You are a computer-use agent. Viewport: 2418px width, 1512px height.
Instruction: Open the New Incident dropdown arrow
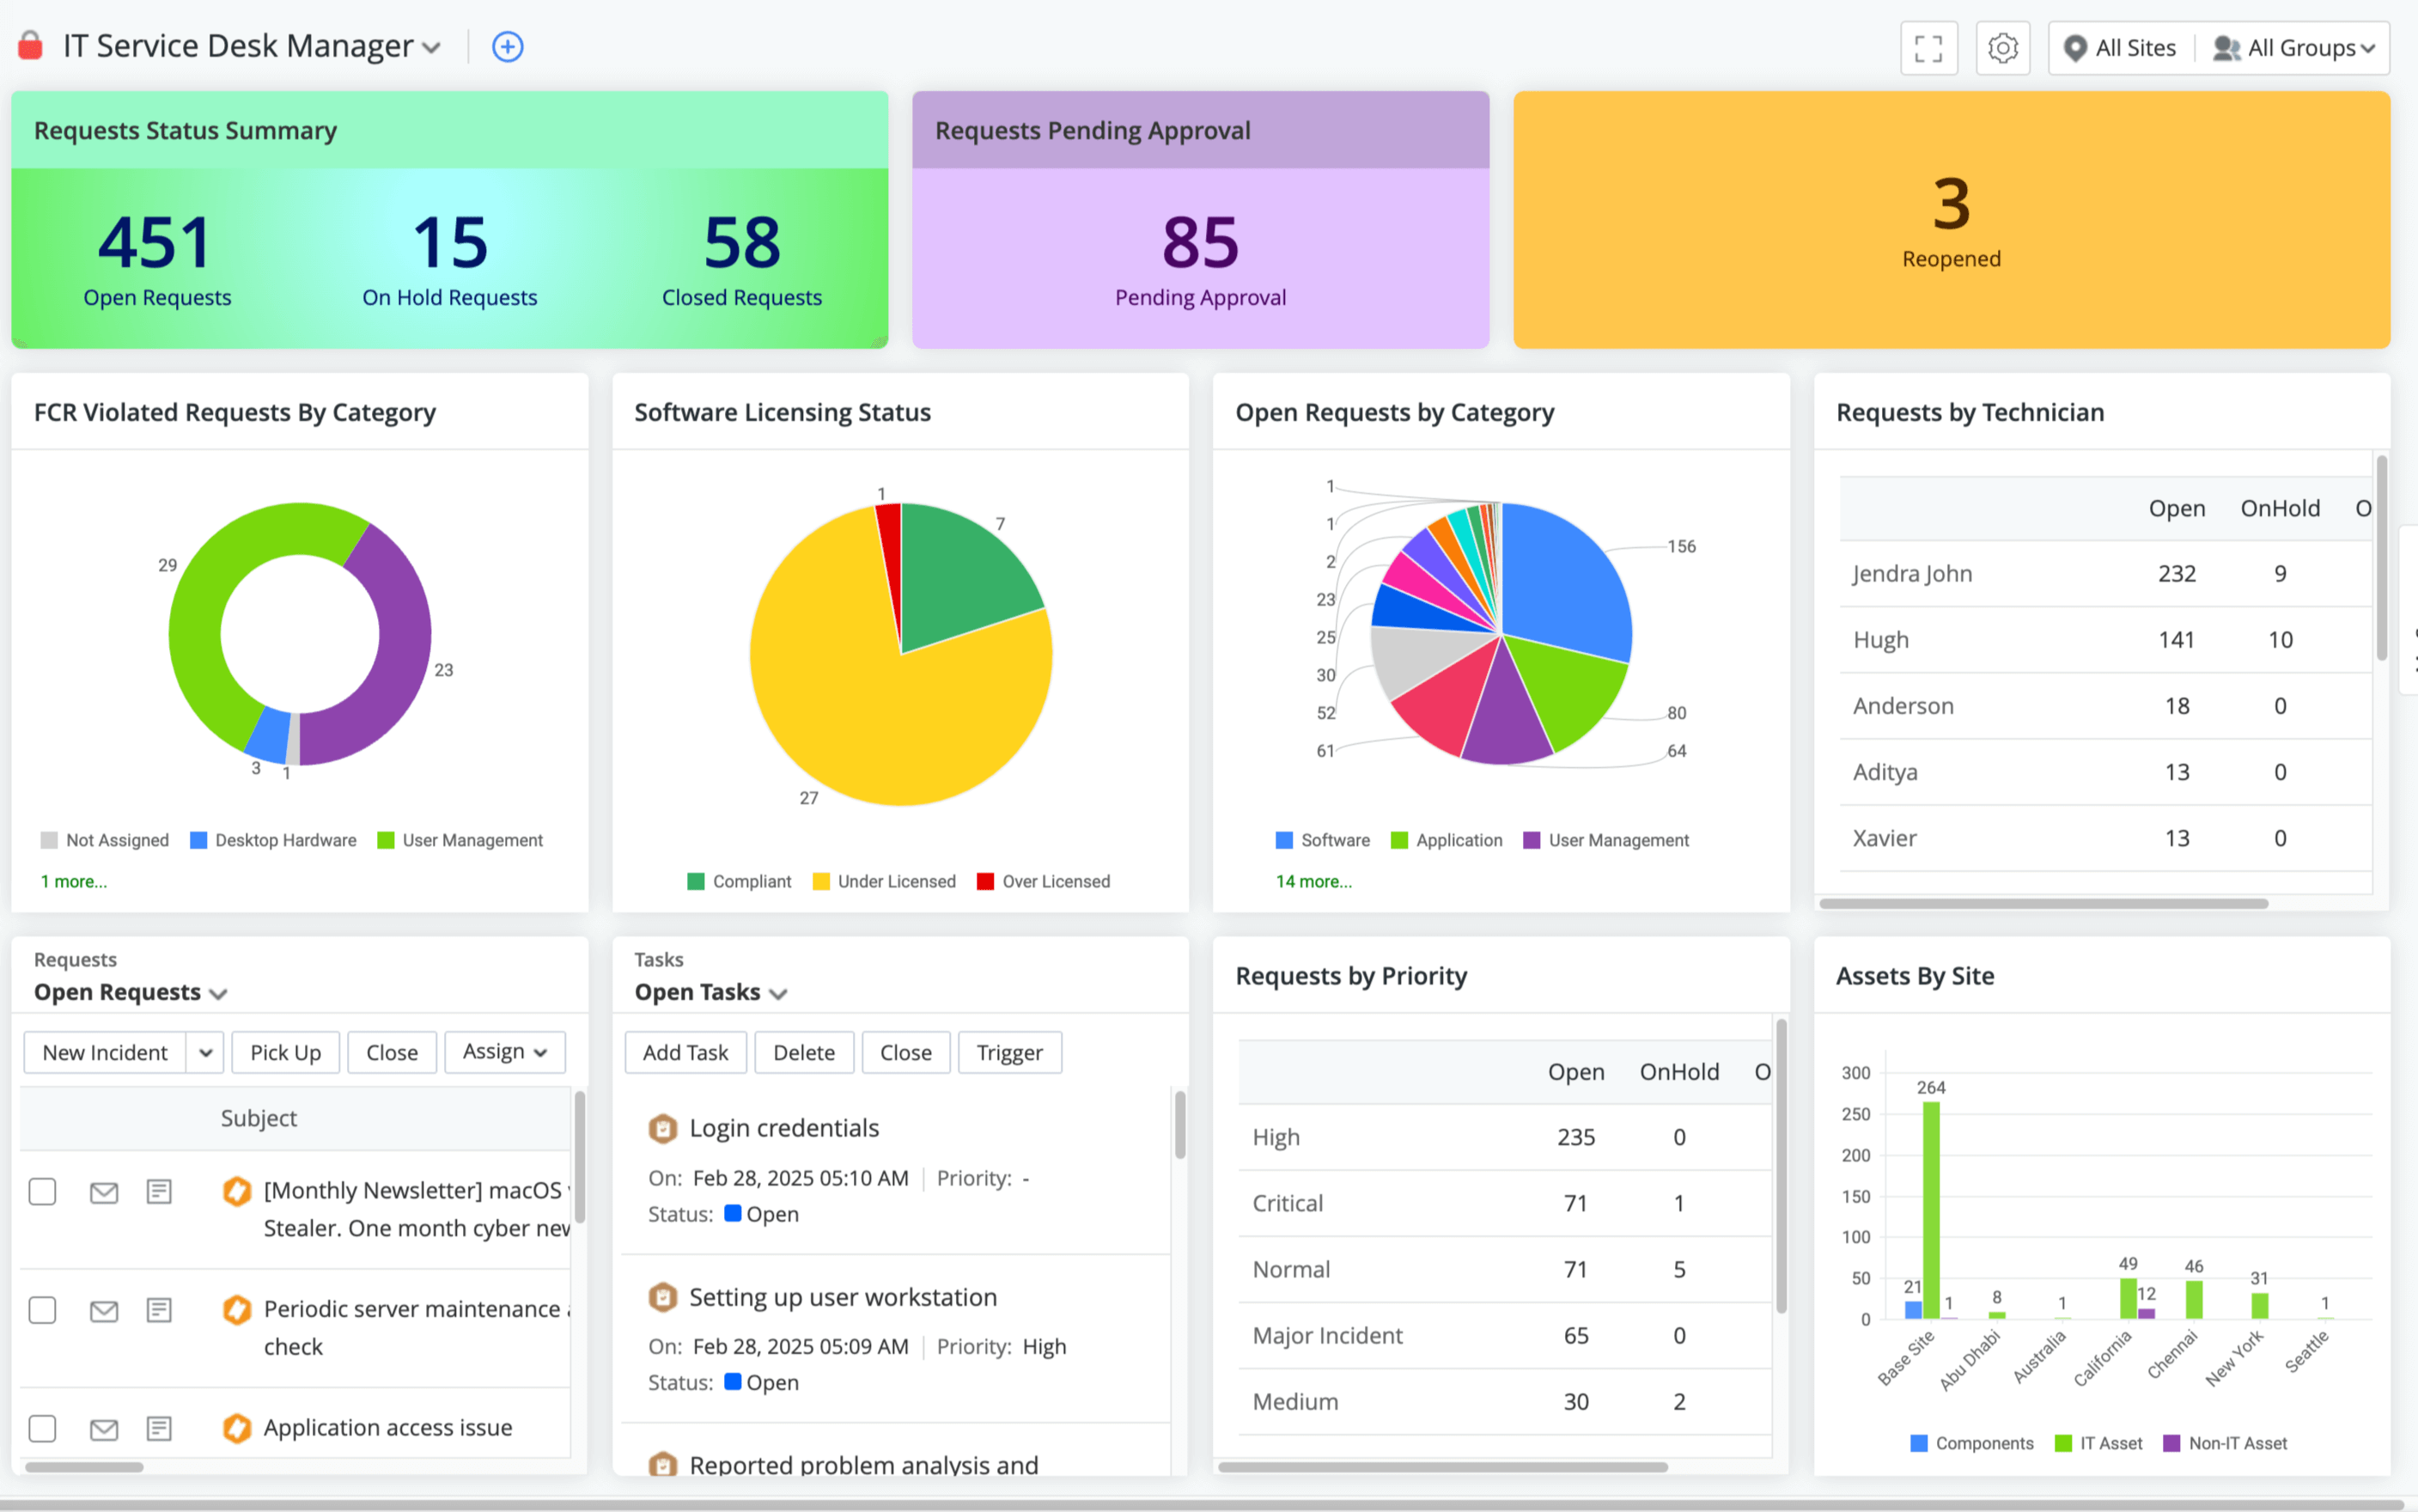click(206, 1052)
